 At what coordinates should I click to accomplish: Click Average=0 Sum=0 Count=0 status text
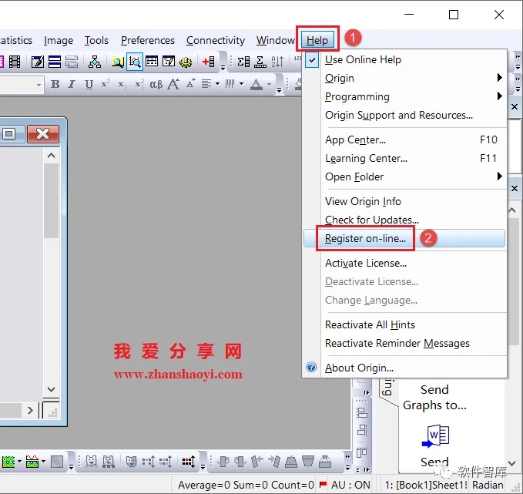(246, 485)
